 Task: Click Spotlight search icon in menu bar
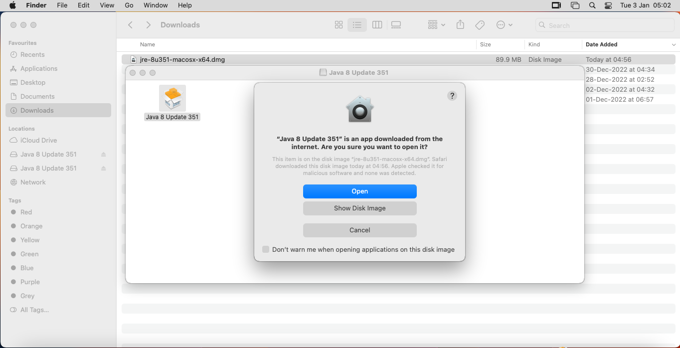[x=592, y=5]
